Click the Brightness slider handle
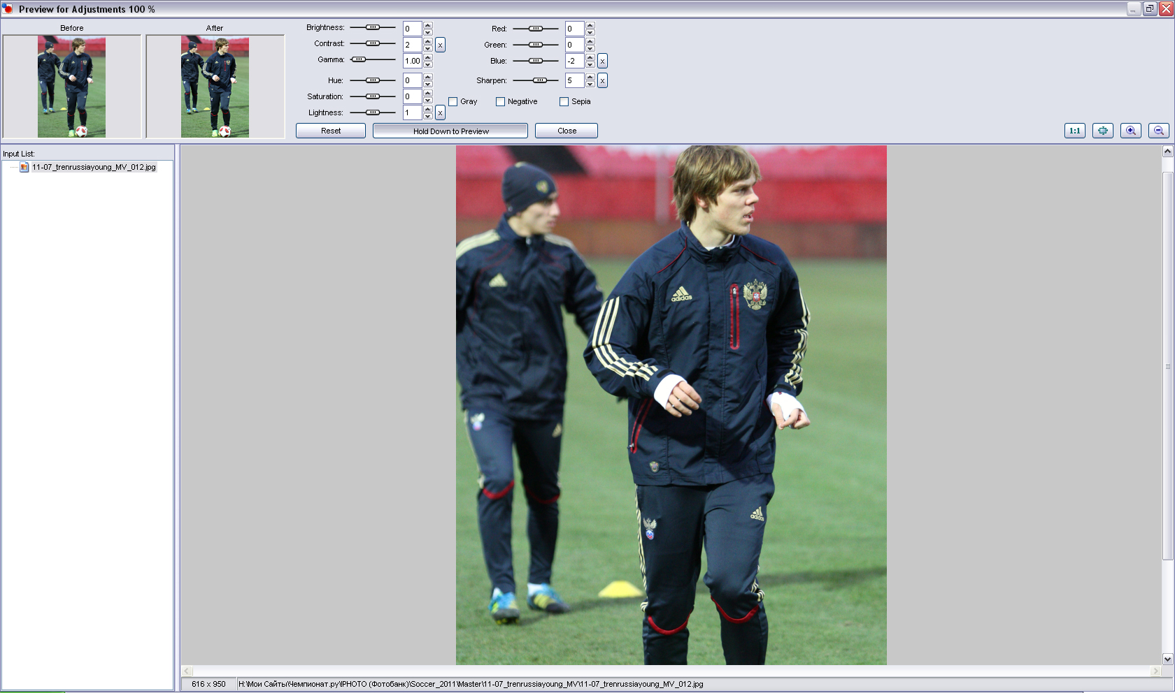Screen dimensions: 1175x693 373,27
